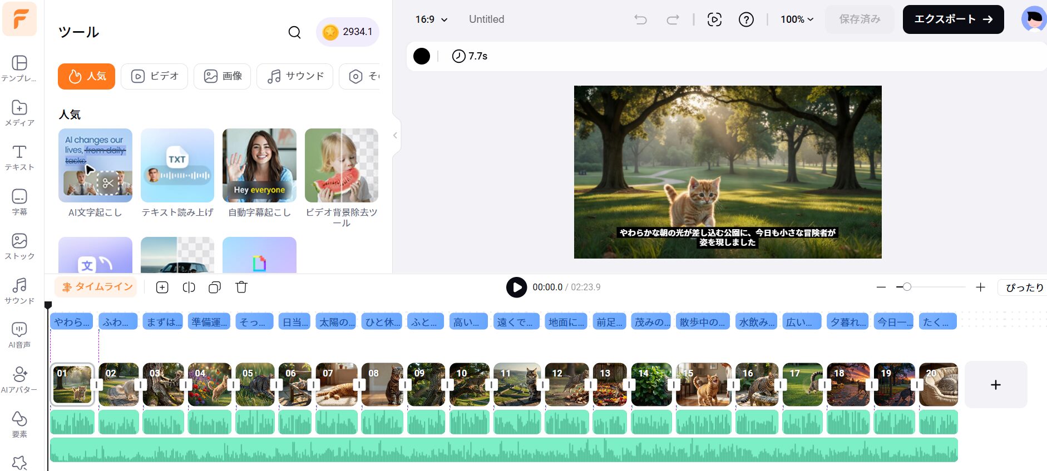Collapse the tools panel with the chevron
Viewport: 1047px width, 471px height.
coord(395,135)
